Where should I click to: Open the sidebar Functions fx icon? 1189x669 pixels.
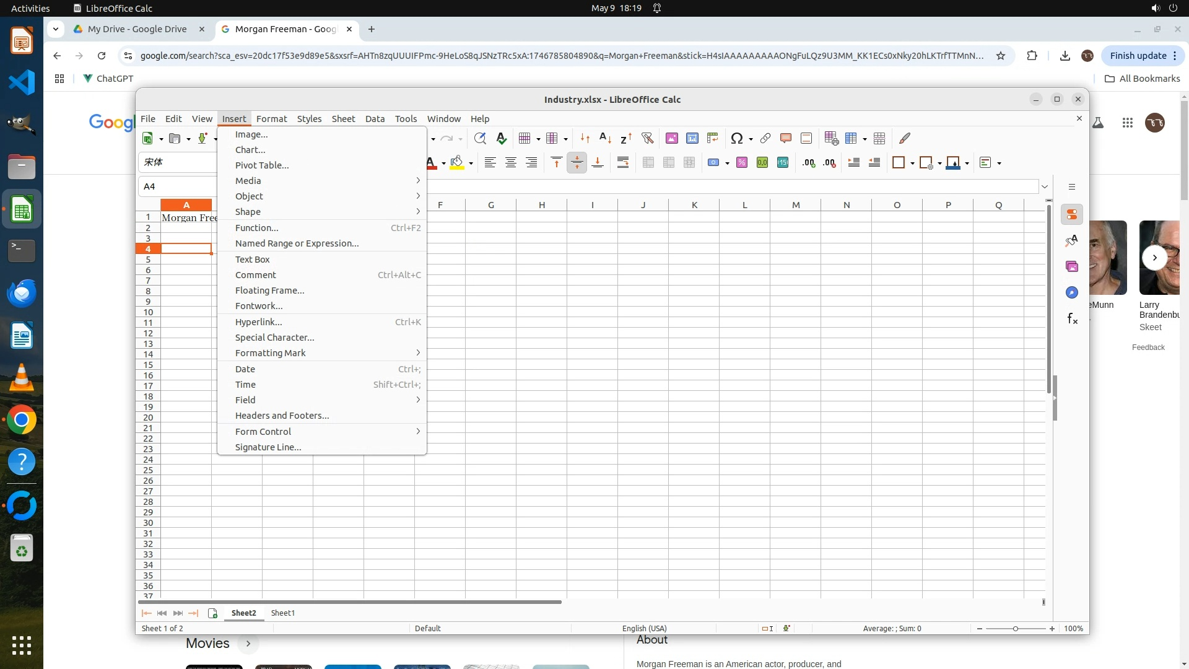pos(1072,318)
